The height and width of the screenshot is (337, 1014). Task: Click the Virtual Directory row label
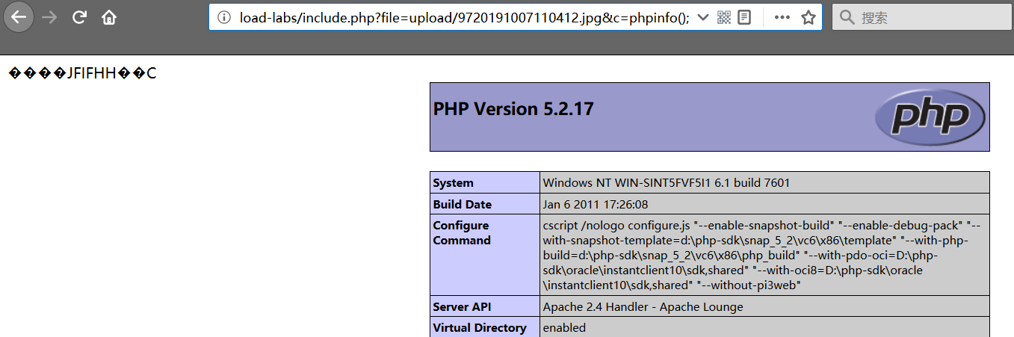click(479, 327)
